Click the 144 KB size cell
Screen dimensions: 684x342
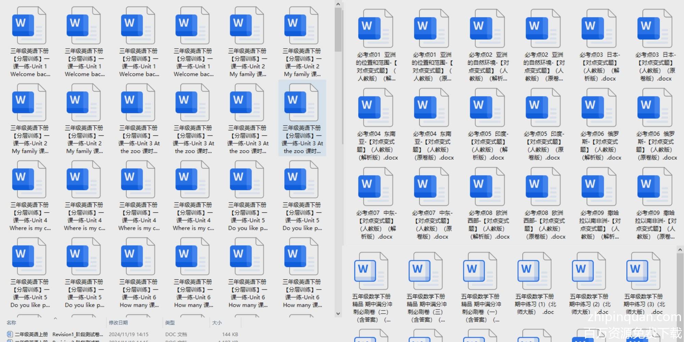coord(230,334)
